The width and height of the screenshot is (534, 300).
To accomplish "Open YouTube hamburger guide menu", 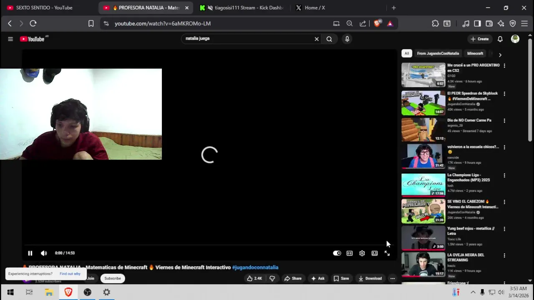I will pyautogui.click(x=10, y=39).
